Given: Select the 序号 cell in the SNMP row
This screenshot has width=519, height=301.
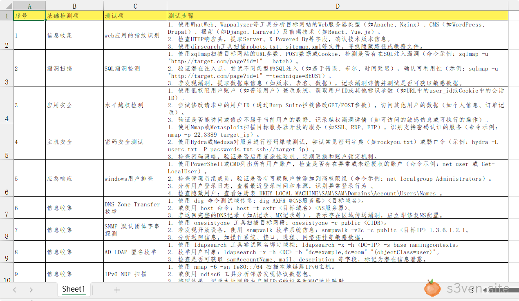Looking at the screenshot, I should point(29,230).
